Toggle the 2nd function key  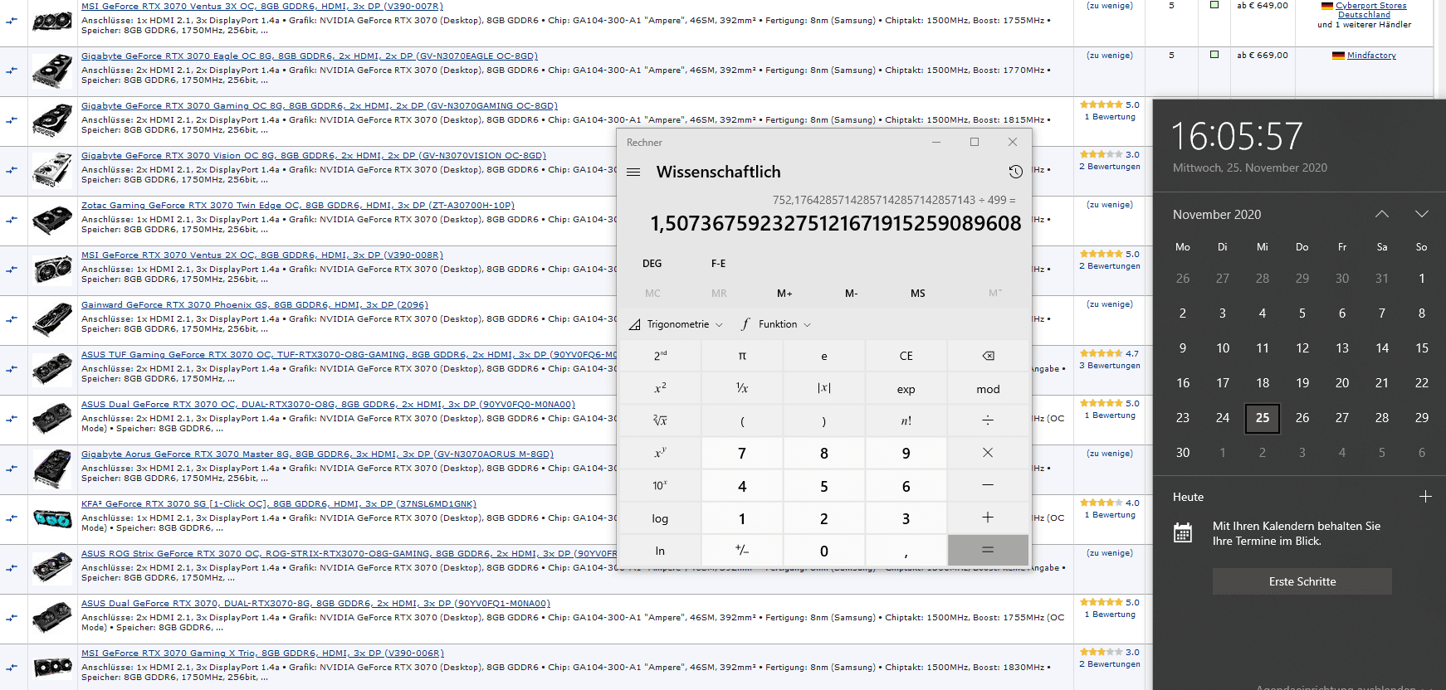point(660,356)
